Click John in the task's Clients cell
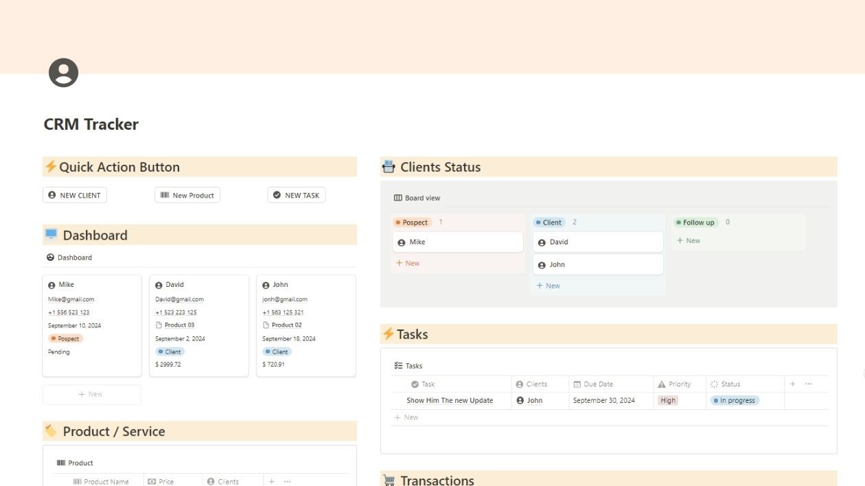 (x=529, y=401)
